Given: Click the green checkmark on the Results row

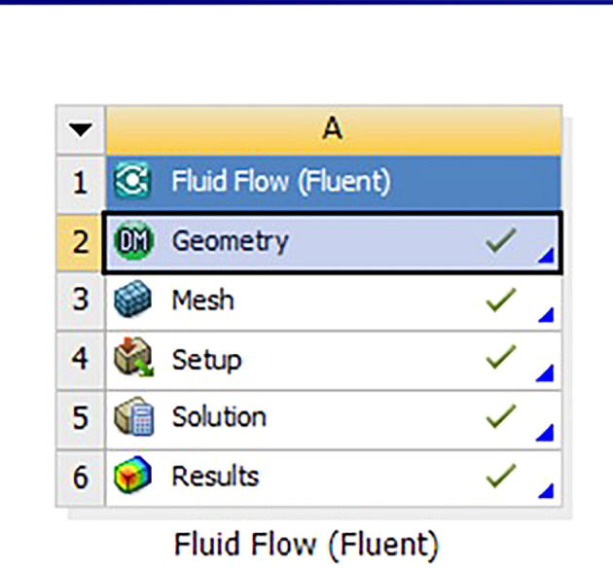Looking at the screenshot, I should 501,476.
